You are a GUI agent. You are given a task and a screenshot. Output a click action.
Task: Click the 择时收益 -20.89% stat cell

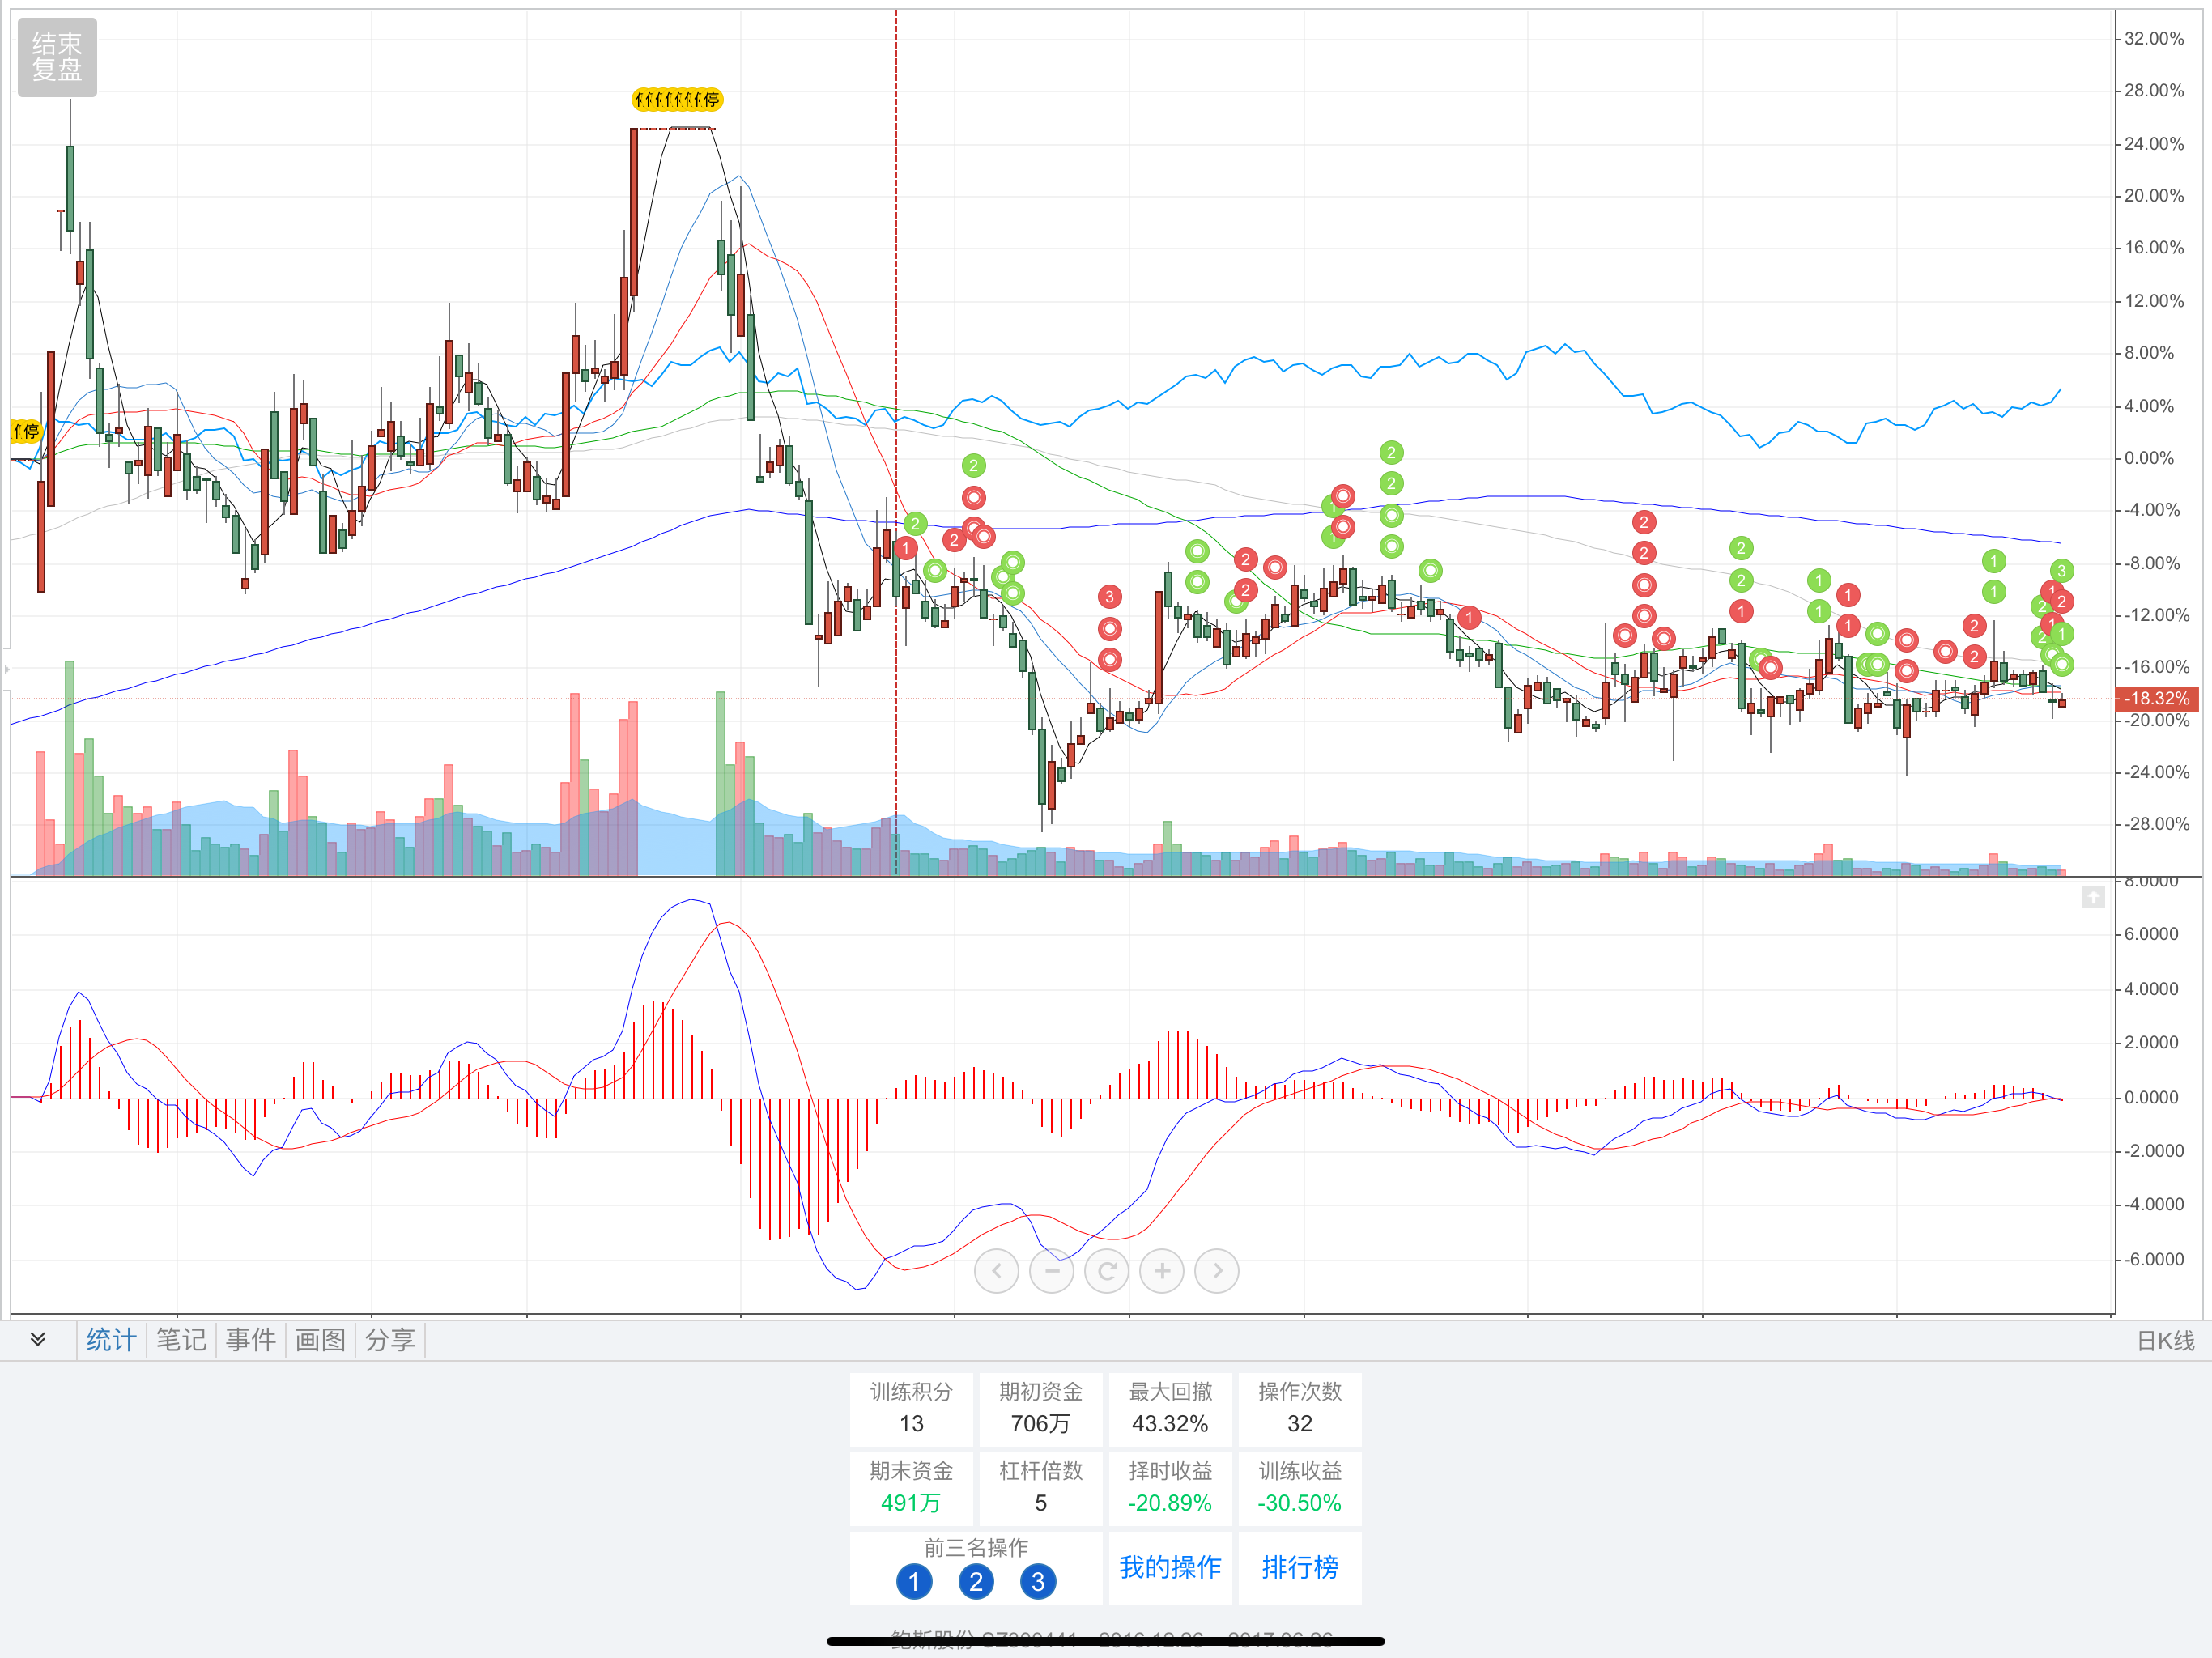click(x=1170, y=1487)
